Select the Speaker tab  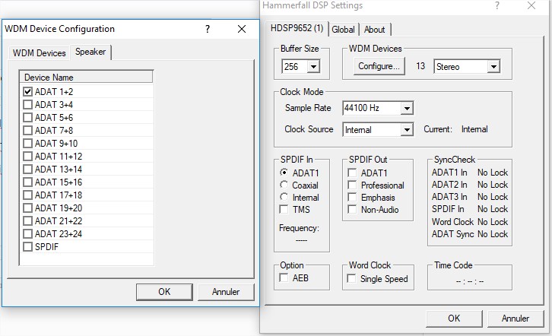(90, 52)
